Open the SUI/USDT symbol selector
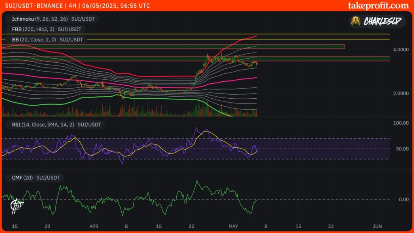The height and width of the screenshot is (233, 414). 18,6
